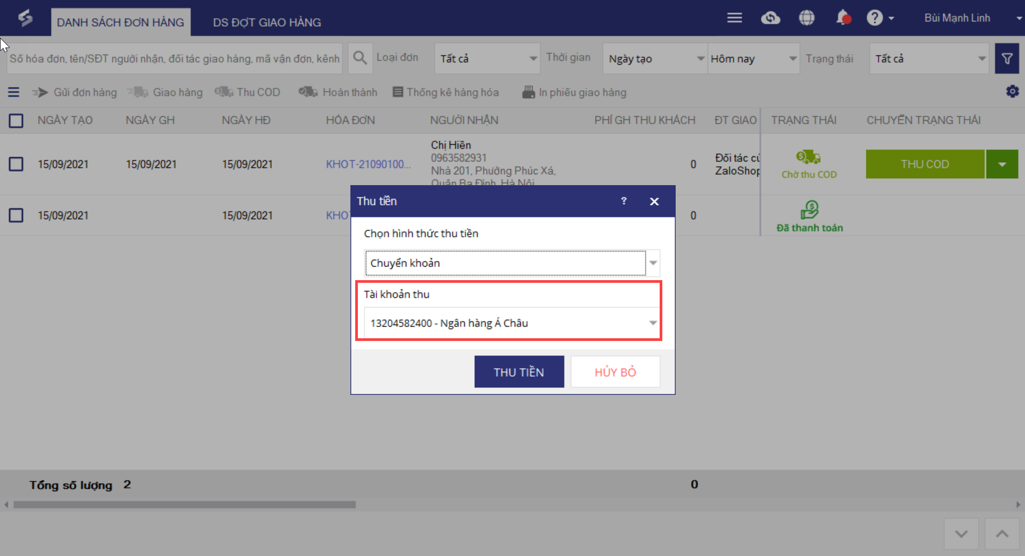The height and width of the screenshot is (556, 1025).
Task: Click the search magnifier icon
Action: point(360,58)
